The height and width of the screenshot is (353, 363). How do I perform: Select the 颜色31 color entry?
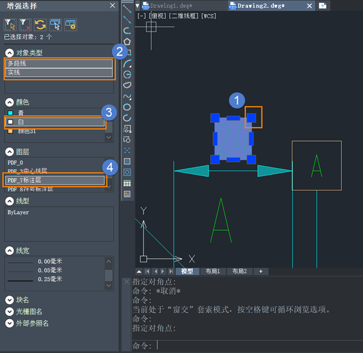[55, 131]
